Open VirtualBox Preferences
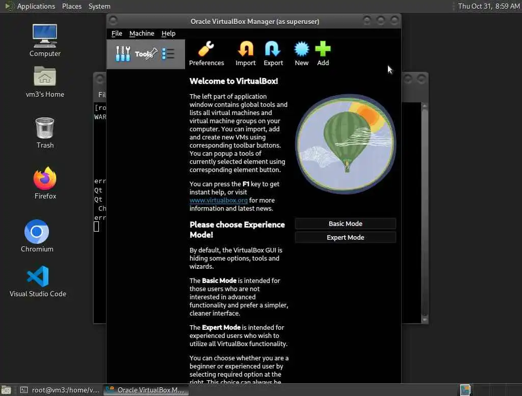522x396 pixels. (x=206, y=53)
